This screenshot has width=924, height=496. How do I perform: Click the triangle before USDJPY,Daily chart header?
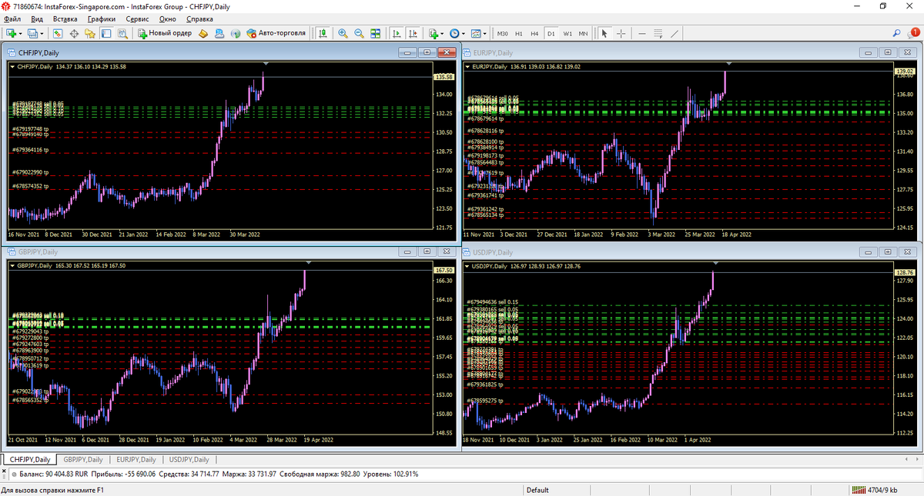(467, 266)
